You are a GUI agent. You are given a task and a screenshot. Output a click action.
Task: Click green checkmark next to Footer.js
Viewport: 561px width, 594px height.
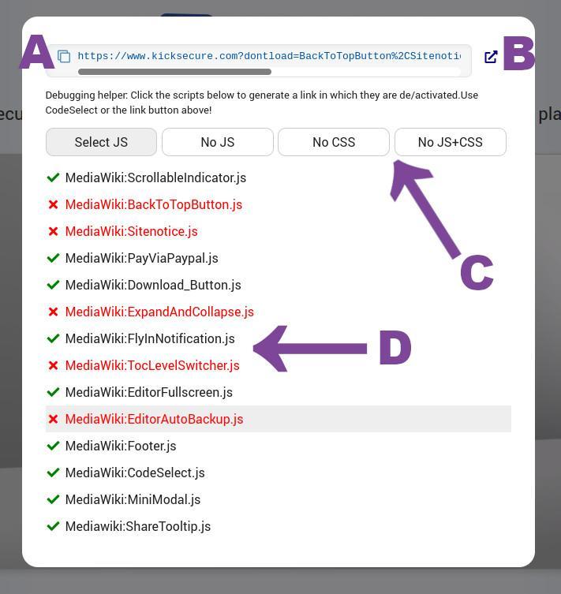click(x=53, y=446)
